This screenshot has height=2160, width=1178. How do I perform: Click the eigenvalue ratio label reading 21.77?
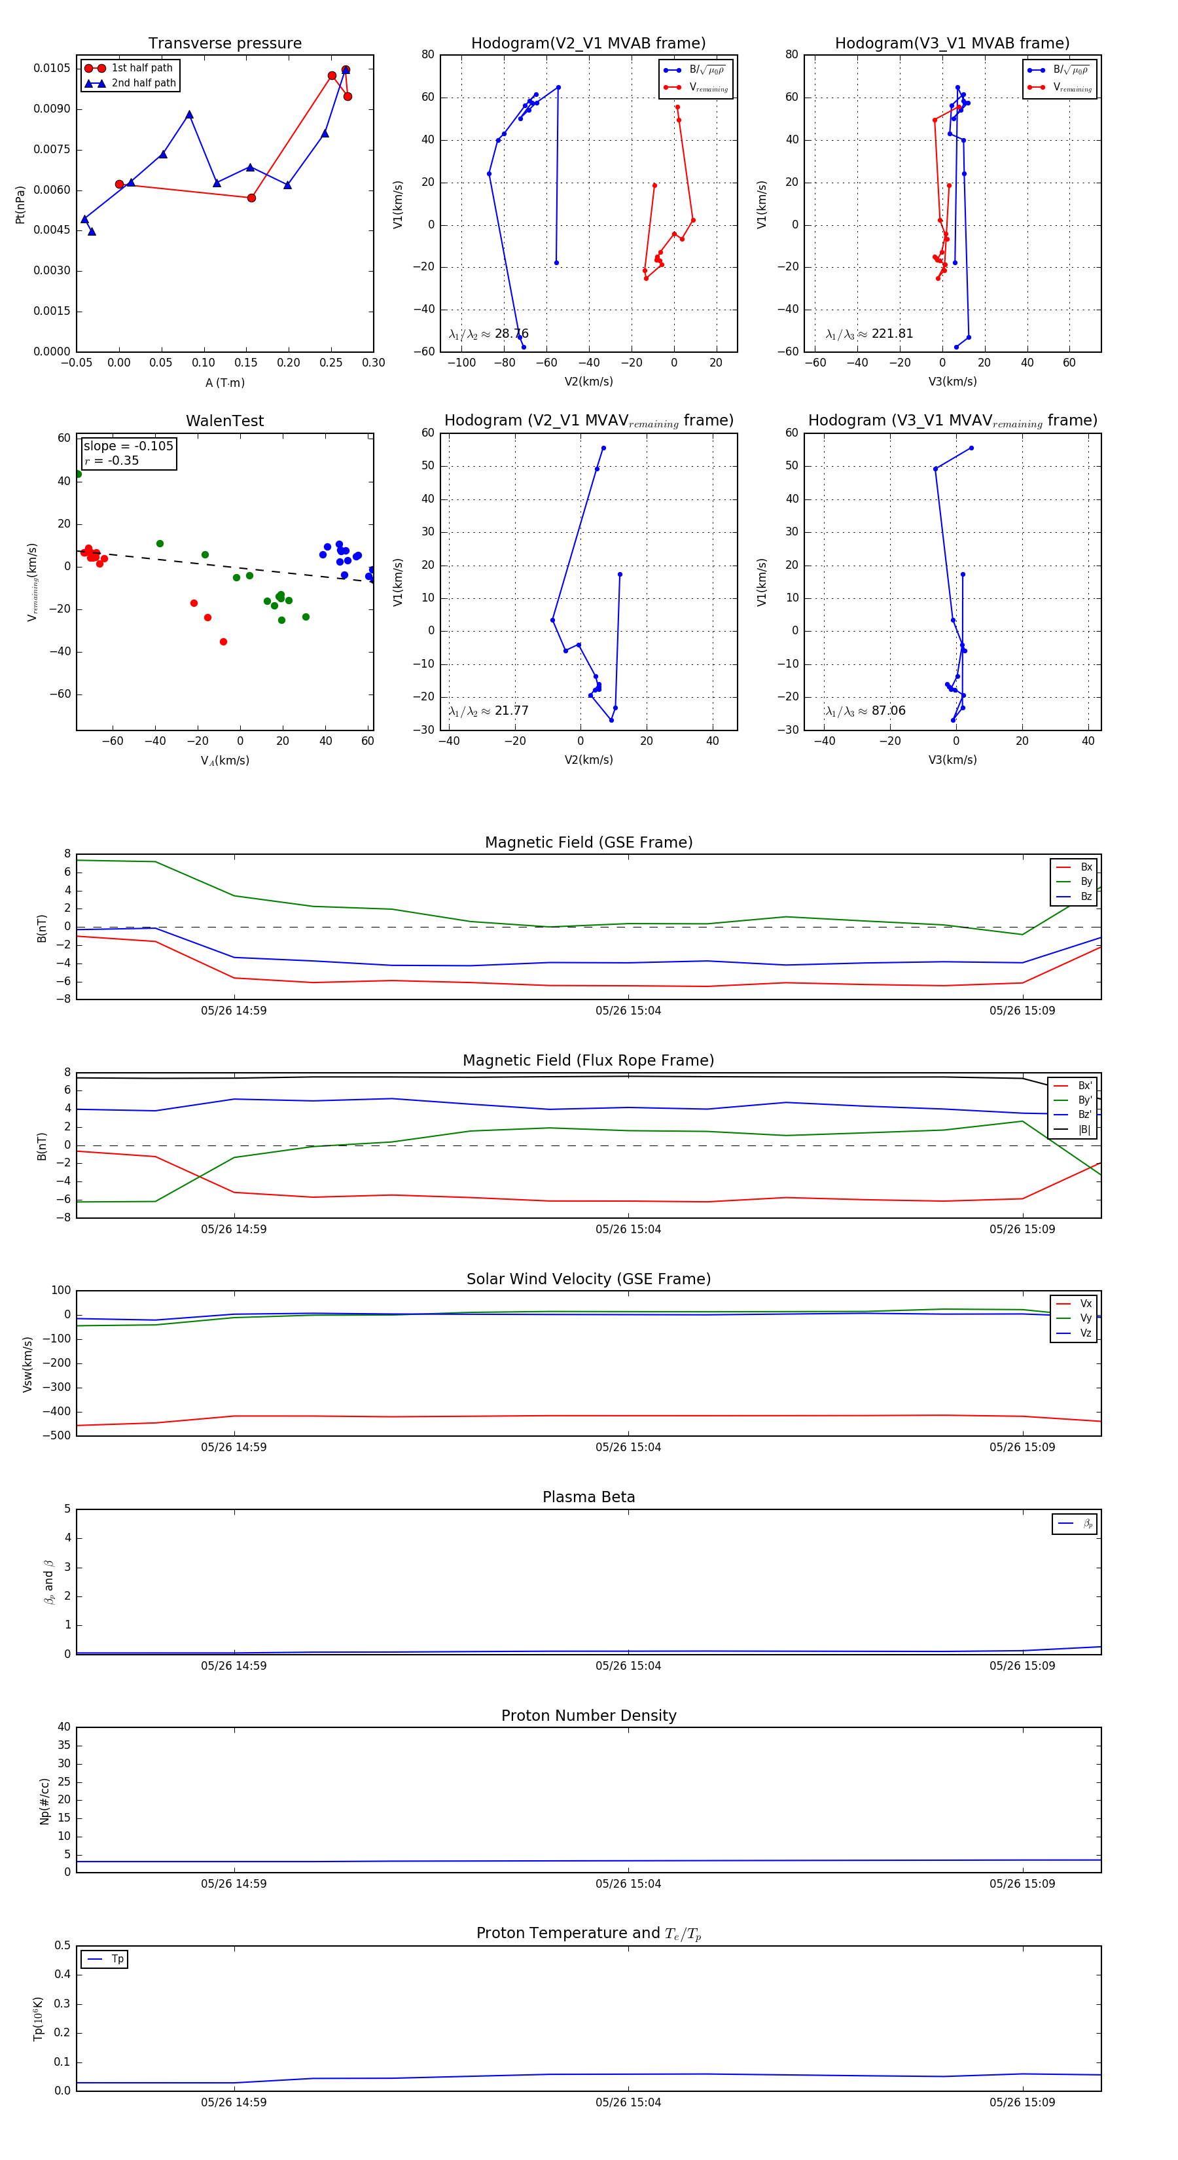click(x=488, y=711)
